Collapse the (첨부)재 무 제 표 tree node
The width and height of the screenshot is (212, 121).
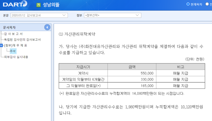coord(1,45)
